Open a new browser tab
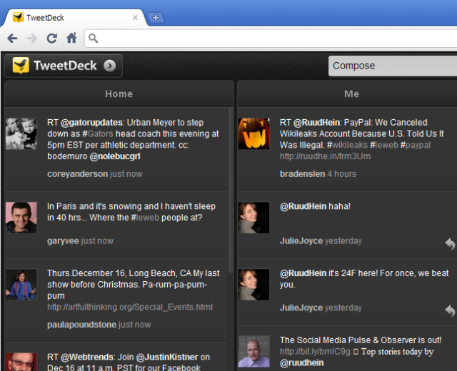 pyautogui.click(x=156, y=17)
